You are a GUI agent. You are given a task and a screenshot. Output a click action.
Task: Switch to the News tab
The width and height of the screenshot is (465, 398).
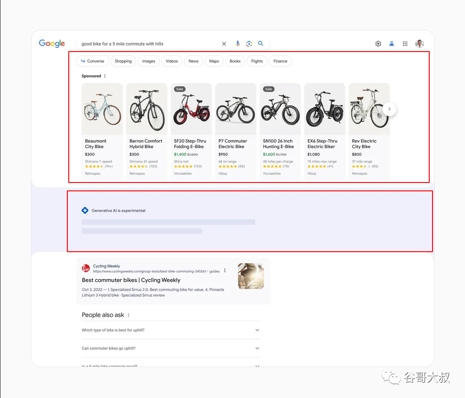[x=193, y=61]
